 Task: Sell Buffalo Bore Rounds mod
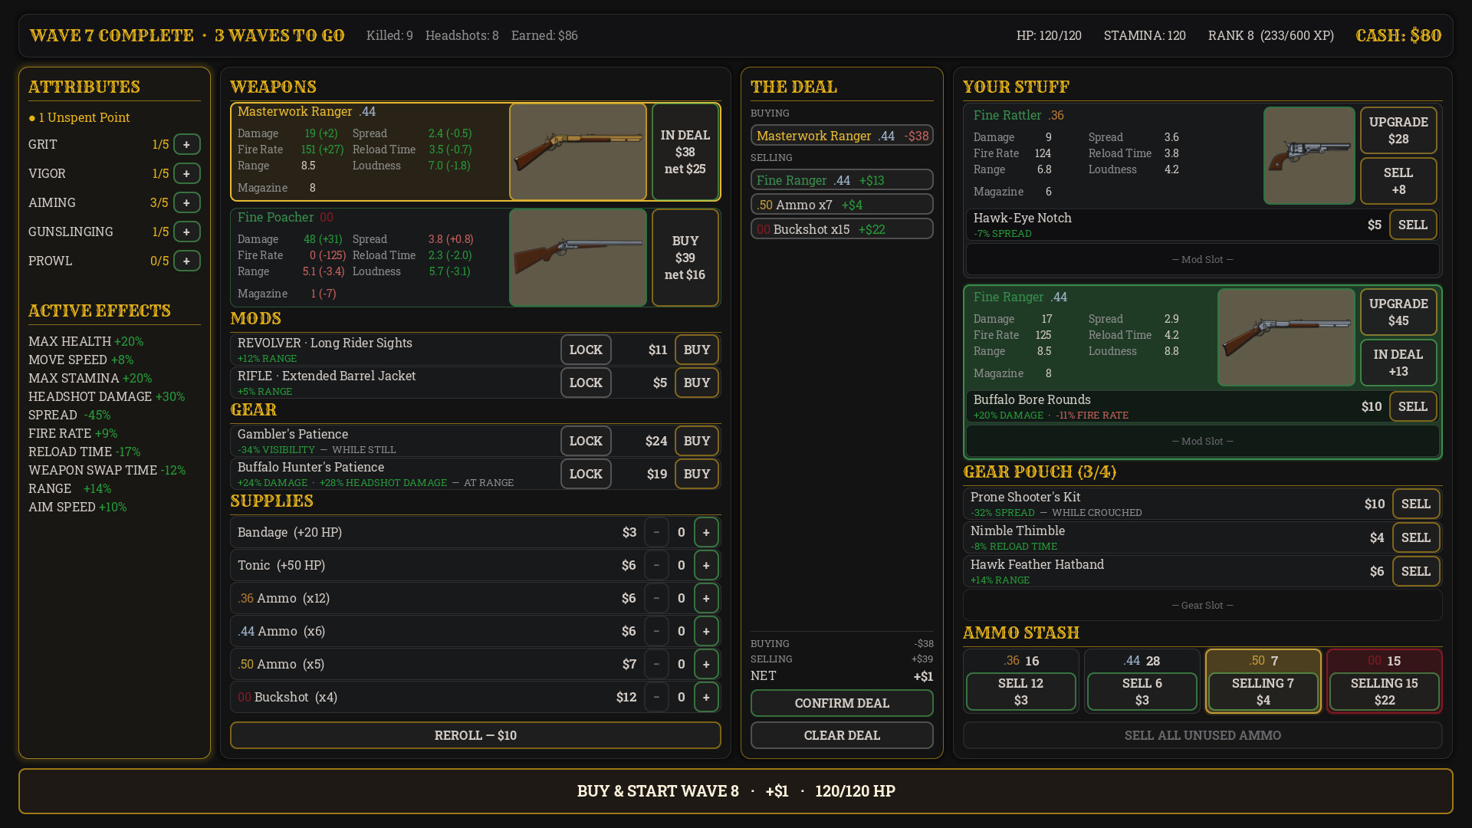[x=1413, y=406]
